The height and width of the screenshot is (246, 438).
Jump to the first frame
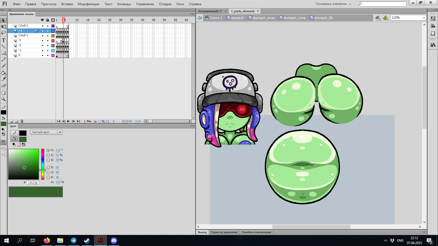click(x=59, y=121)
